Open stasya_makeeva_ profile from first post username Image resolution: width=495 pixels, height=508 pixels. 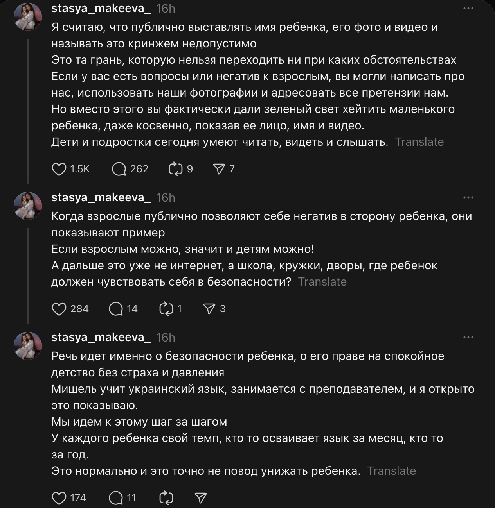(101, 9)
